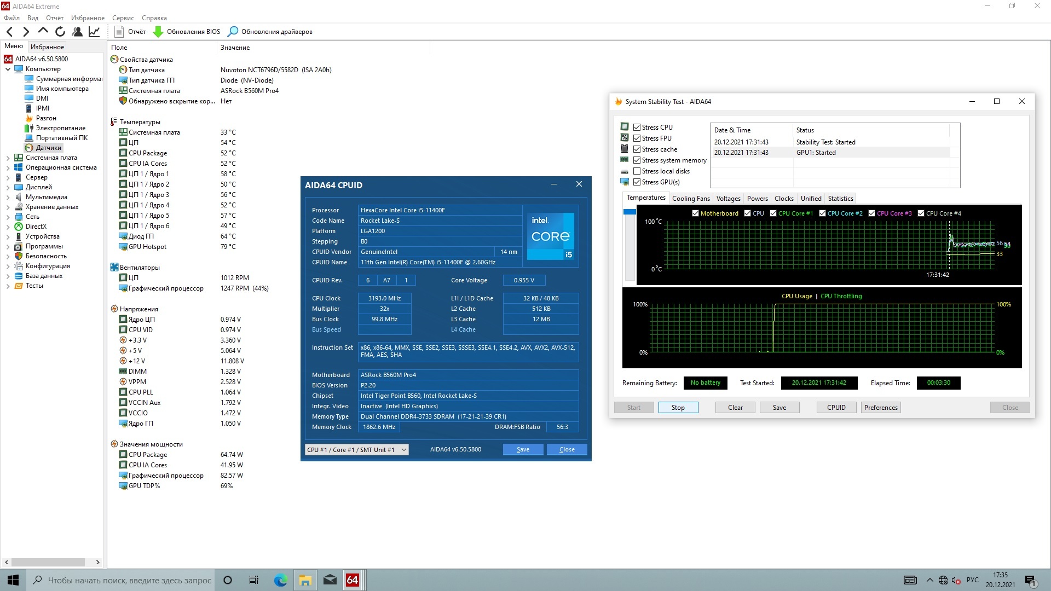Click AIDA64 icon on taskbar
Viewport: 1051px width, 591px height.
tap(353, 580)
